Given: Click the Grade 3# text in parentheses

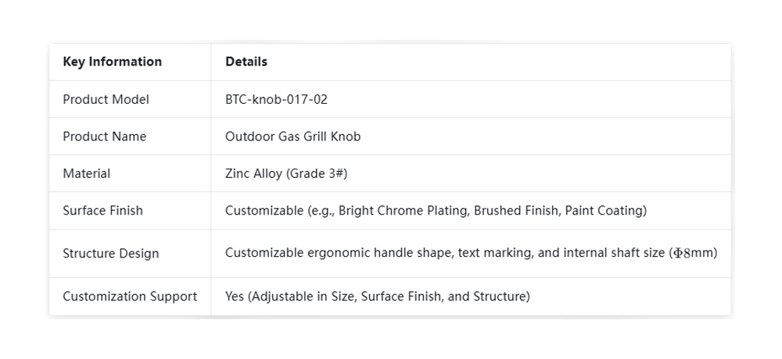Looking at the screenshot, I should tap(315, 173).
